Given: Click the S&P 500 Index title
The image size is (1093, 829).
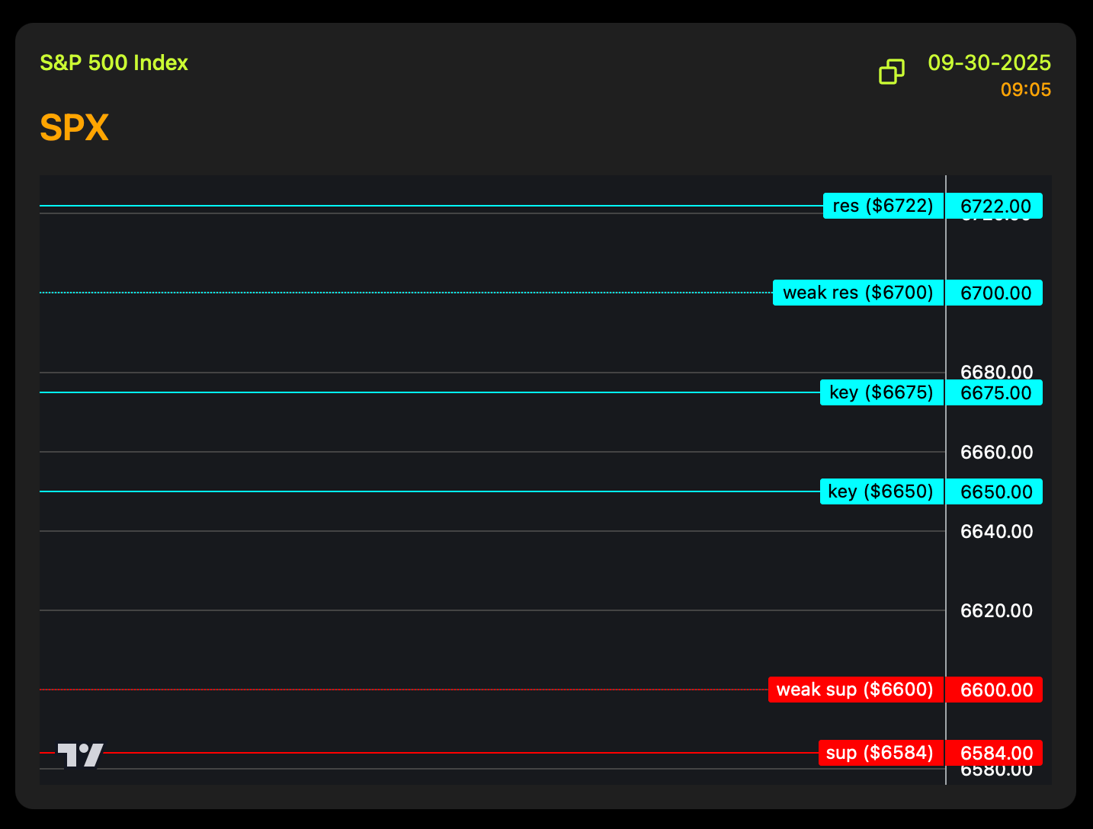Looking at the screenshot, I should (114, 62).
